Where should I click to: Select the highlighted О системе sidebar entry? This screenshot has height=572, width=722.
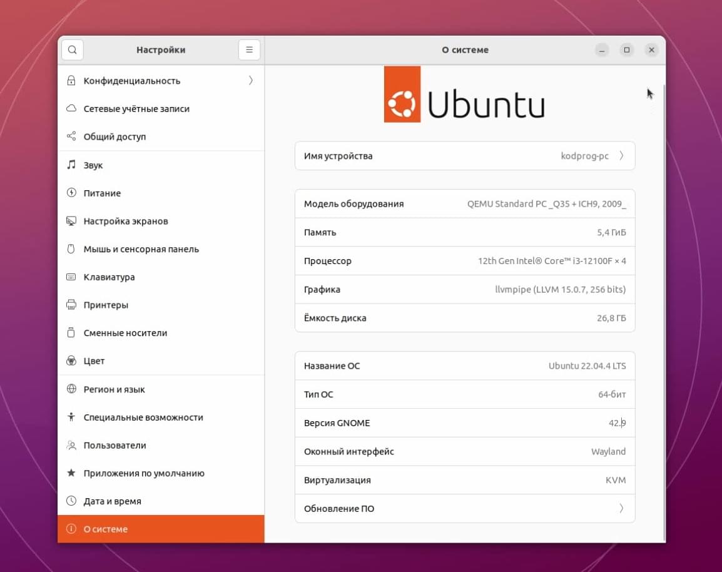(x=161, y=529)
